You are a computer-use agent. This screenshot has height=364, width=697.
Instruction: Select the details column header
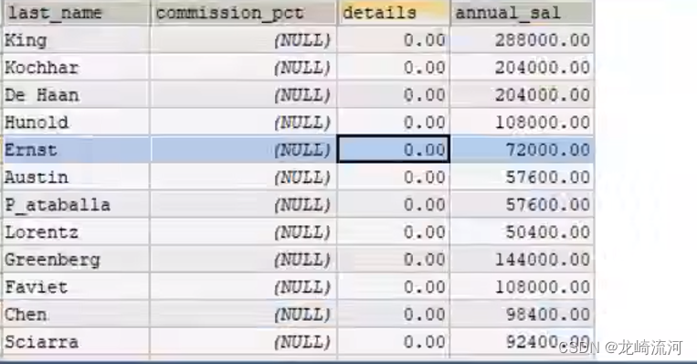(394, 13)
